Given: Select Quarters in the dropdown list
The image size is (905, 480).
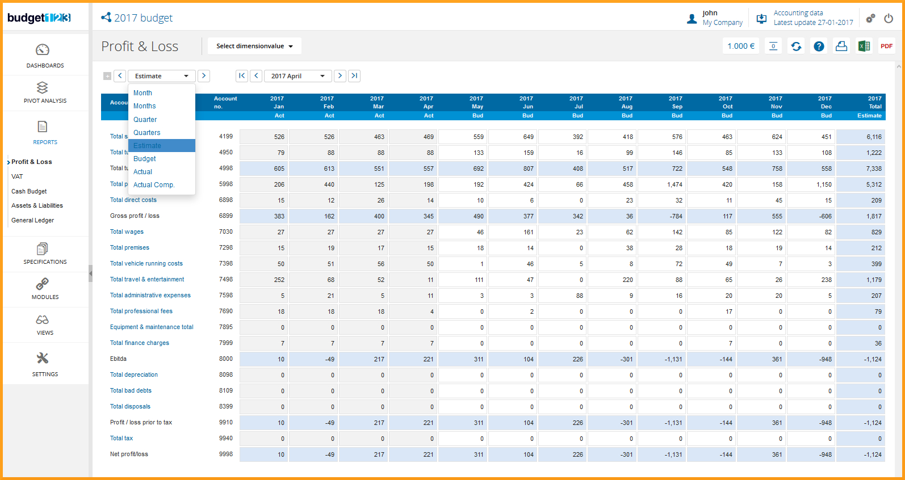Looking at the screenshot, I should click(x=147, y=133).
